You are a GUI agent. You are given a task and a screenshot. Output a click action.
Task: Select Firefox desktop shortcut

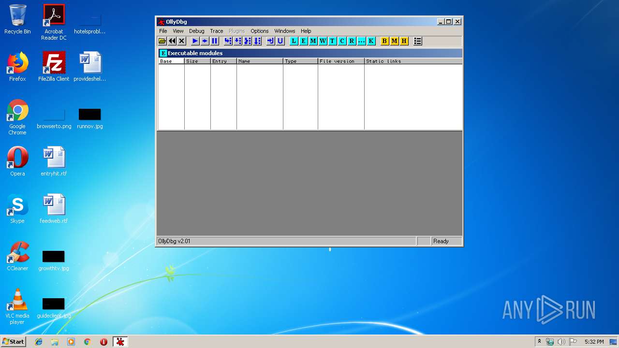pos(17,67)
